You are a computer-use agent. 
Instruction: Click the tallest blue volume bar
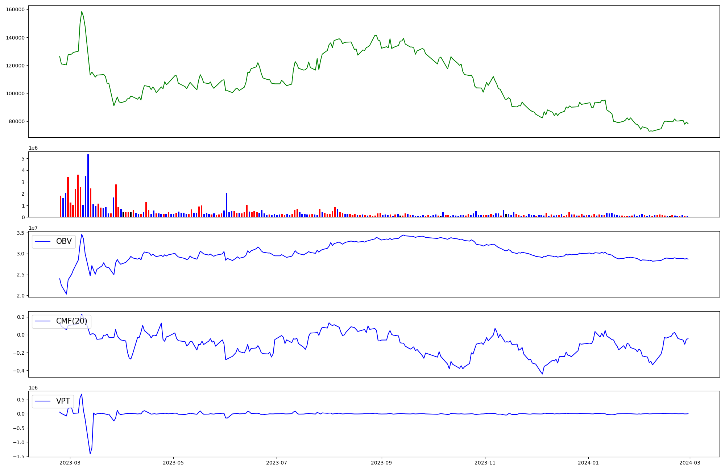[x=88, y=185]
